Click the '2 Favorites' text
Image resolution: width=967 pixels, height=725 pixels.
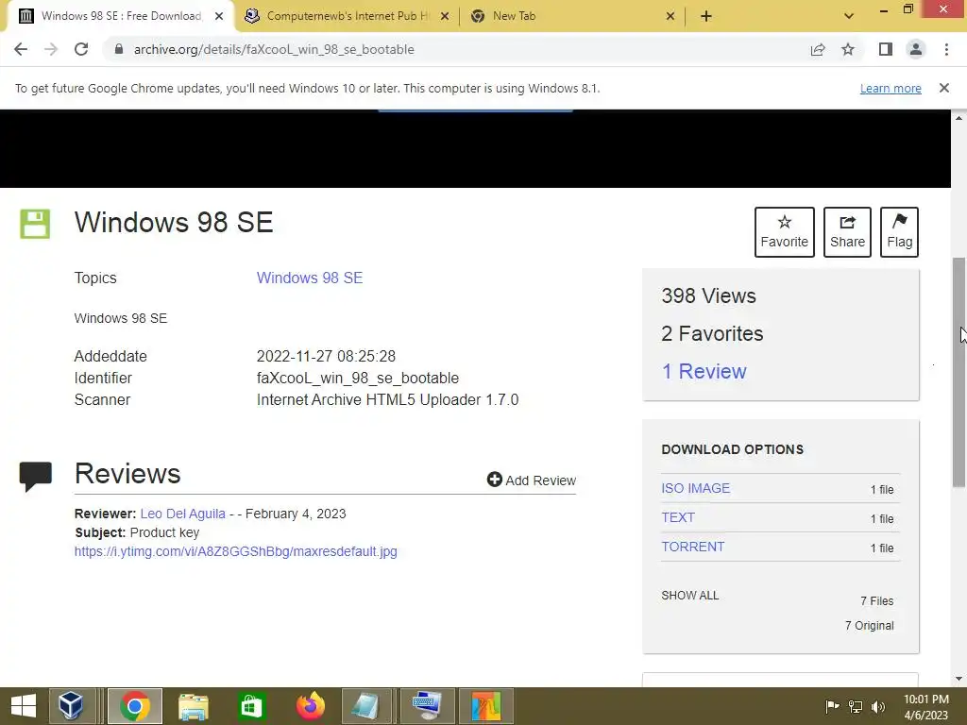(x=712, y=333)
